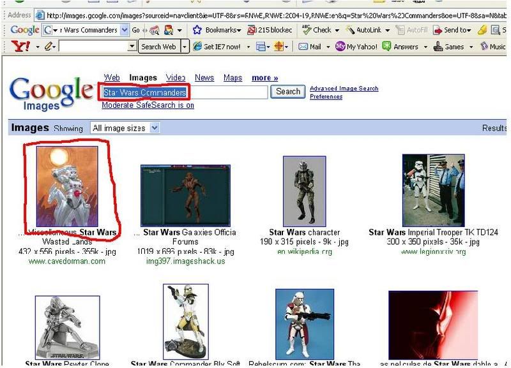The width and height of the screenshot is (511, 368).
Task: Click the Yahoo toolbar pencil icon
Action: [49, 47]
